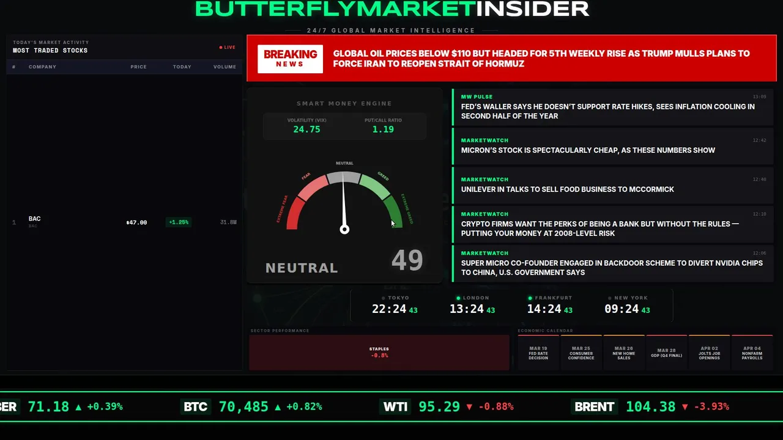This screenshot has height=440, width=783.
Task: Click the Volume column header
Action: coord(225,67)
